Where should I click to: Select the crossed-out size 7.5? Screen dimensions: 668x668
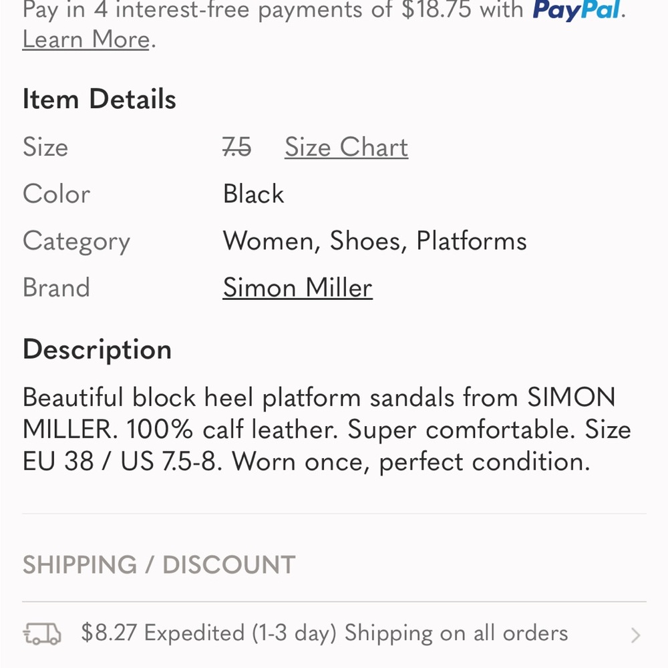tap(237, 147)
